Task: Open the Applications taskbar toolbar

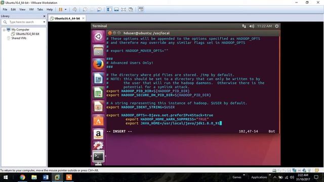Action: 259,177
